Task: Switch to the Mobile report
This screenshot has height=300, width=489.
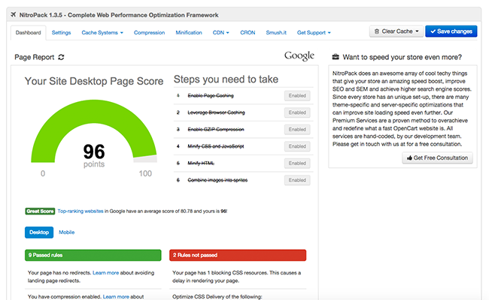Action: tap(67, 232)
